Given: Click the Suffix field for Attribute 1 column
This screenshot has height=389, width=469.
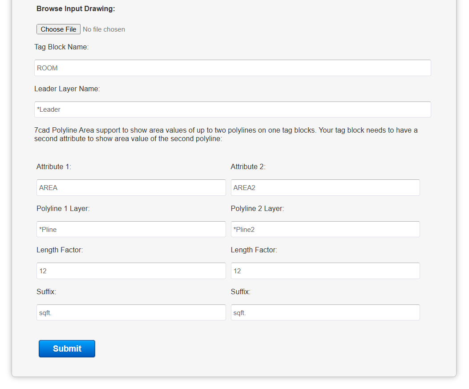Looking at the screenshot, I should (131, 313).
